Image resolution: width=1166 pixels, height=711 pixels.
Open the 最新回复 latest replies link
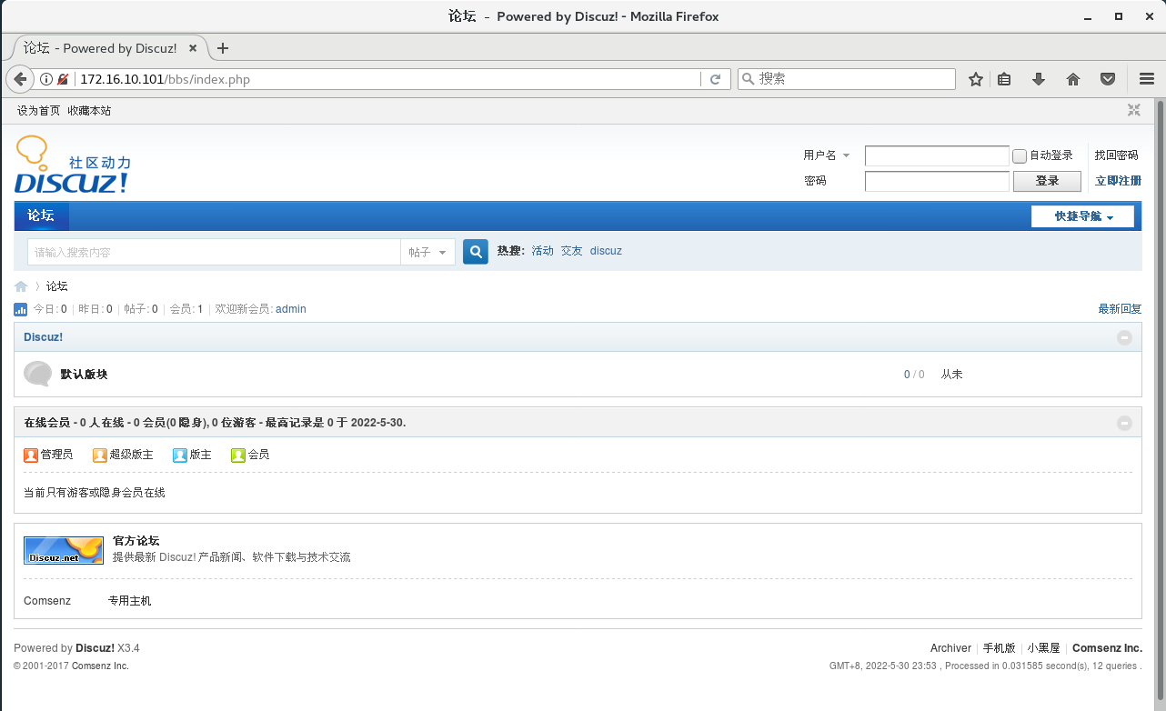1120,309
